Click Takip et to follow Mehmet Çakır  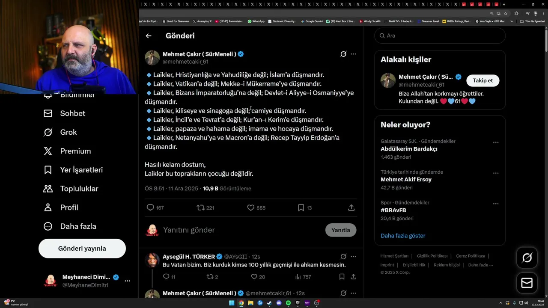(482, 80)
